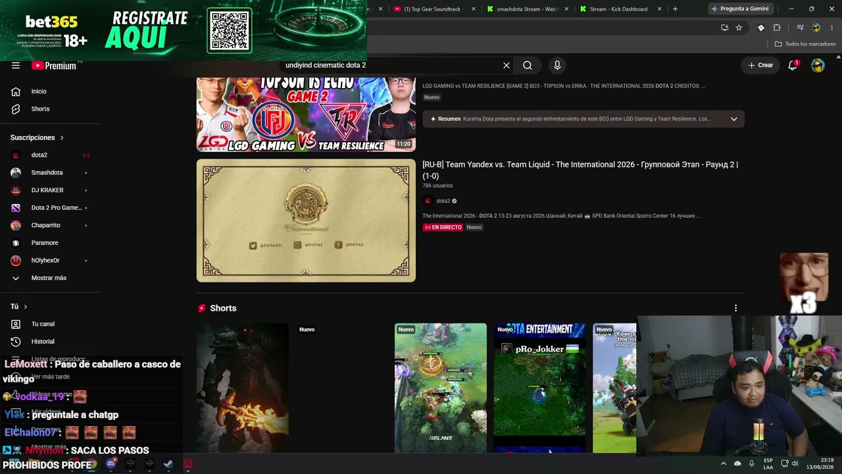This screenshot has width=842, height=474.
Task: Open the YouTube account avatar menu
Action: 818,65
